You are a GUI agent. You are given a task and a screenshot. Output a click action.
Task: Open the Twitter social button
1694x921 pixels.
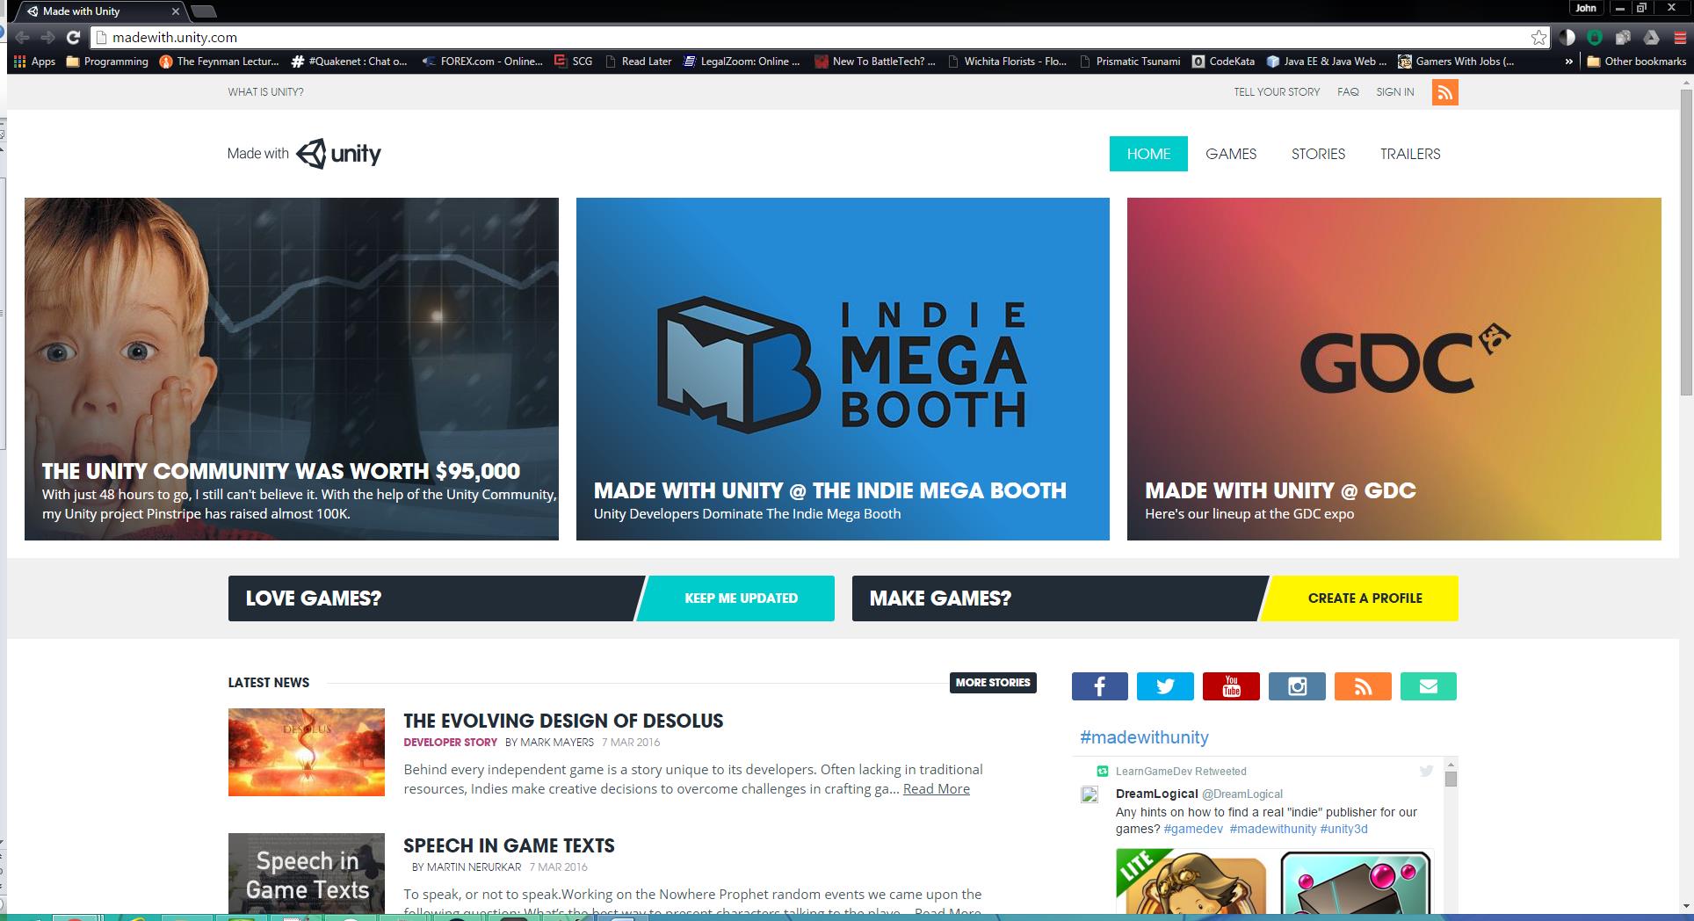point(1165,686)
